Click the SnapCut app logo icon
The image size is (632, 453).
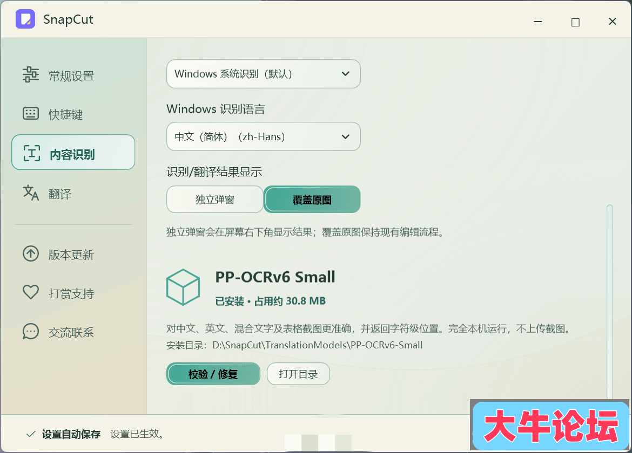click(x=25, y=19)
